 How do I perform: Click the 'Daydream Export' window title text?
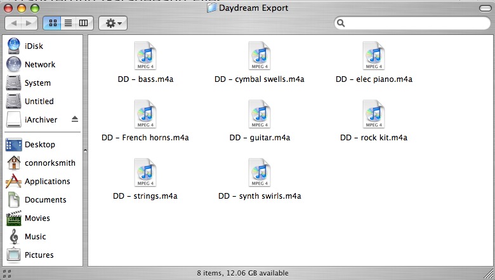pyautogui.click(x=253, y=8)
